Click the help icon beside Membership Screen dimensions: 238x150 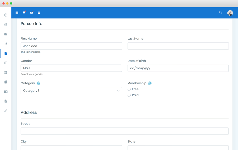pos(150,83)
